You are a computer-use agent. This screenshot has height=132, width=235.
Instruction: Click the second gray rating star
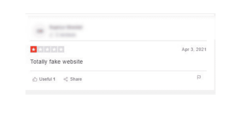pyautogui.click(x=40, y=49)
